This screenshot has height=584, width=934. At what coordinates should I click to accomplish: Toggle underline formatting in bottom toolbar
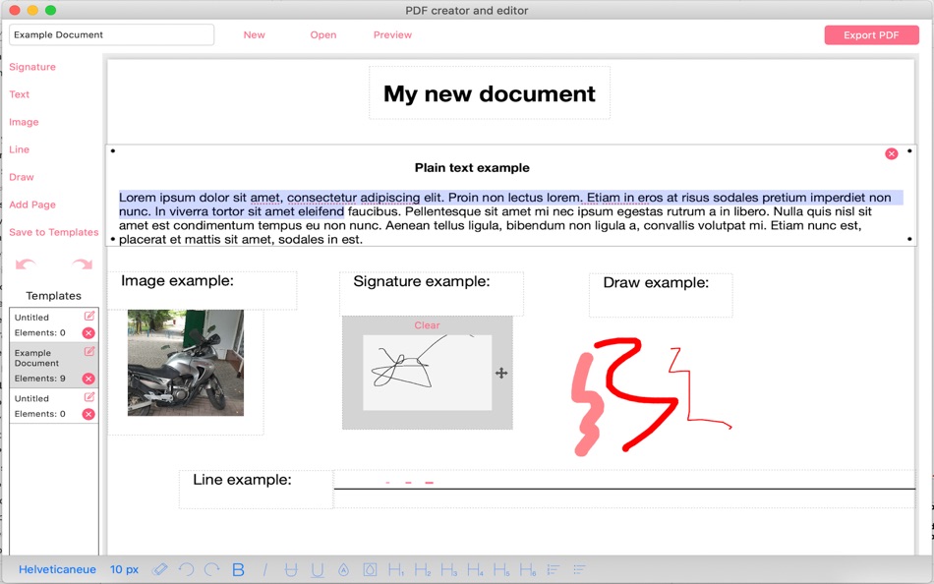(x=318, y=569)
